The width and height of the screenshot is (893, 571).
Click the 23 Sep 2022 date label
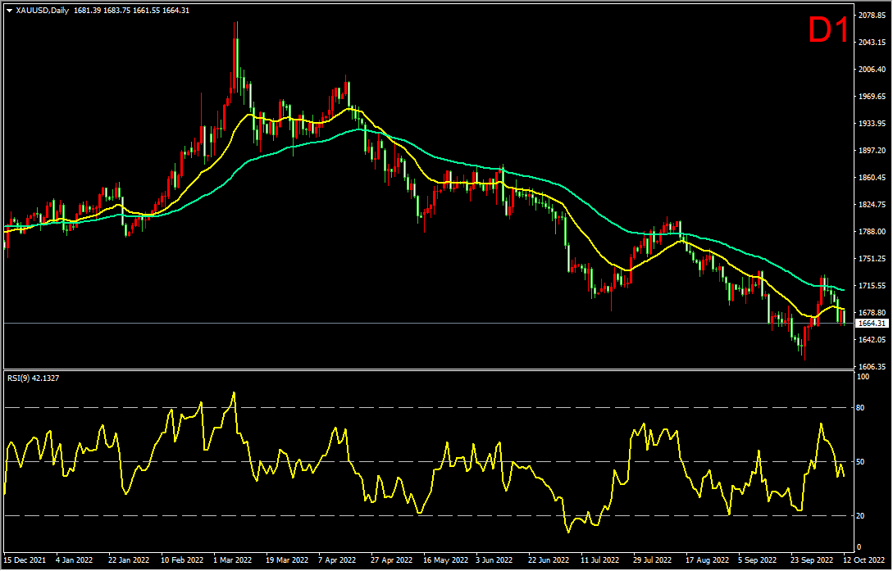click(x=811, y=560)
